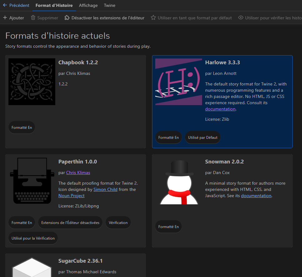This screenshot has width=302, height=277.
Task: Click 'par Dan Cox' author text
Action: [x=217, y=173]
